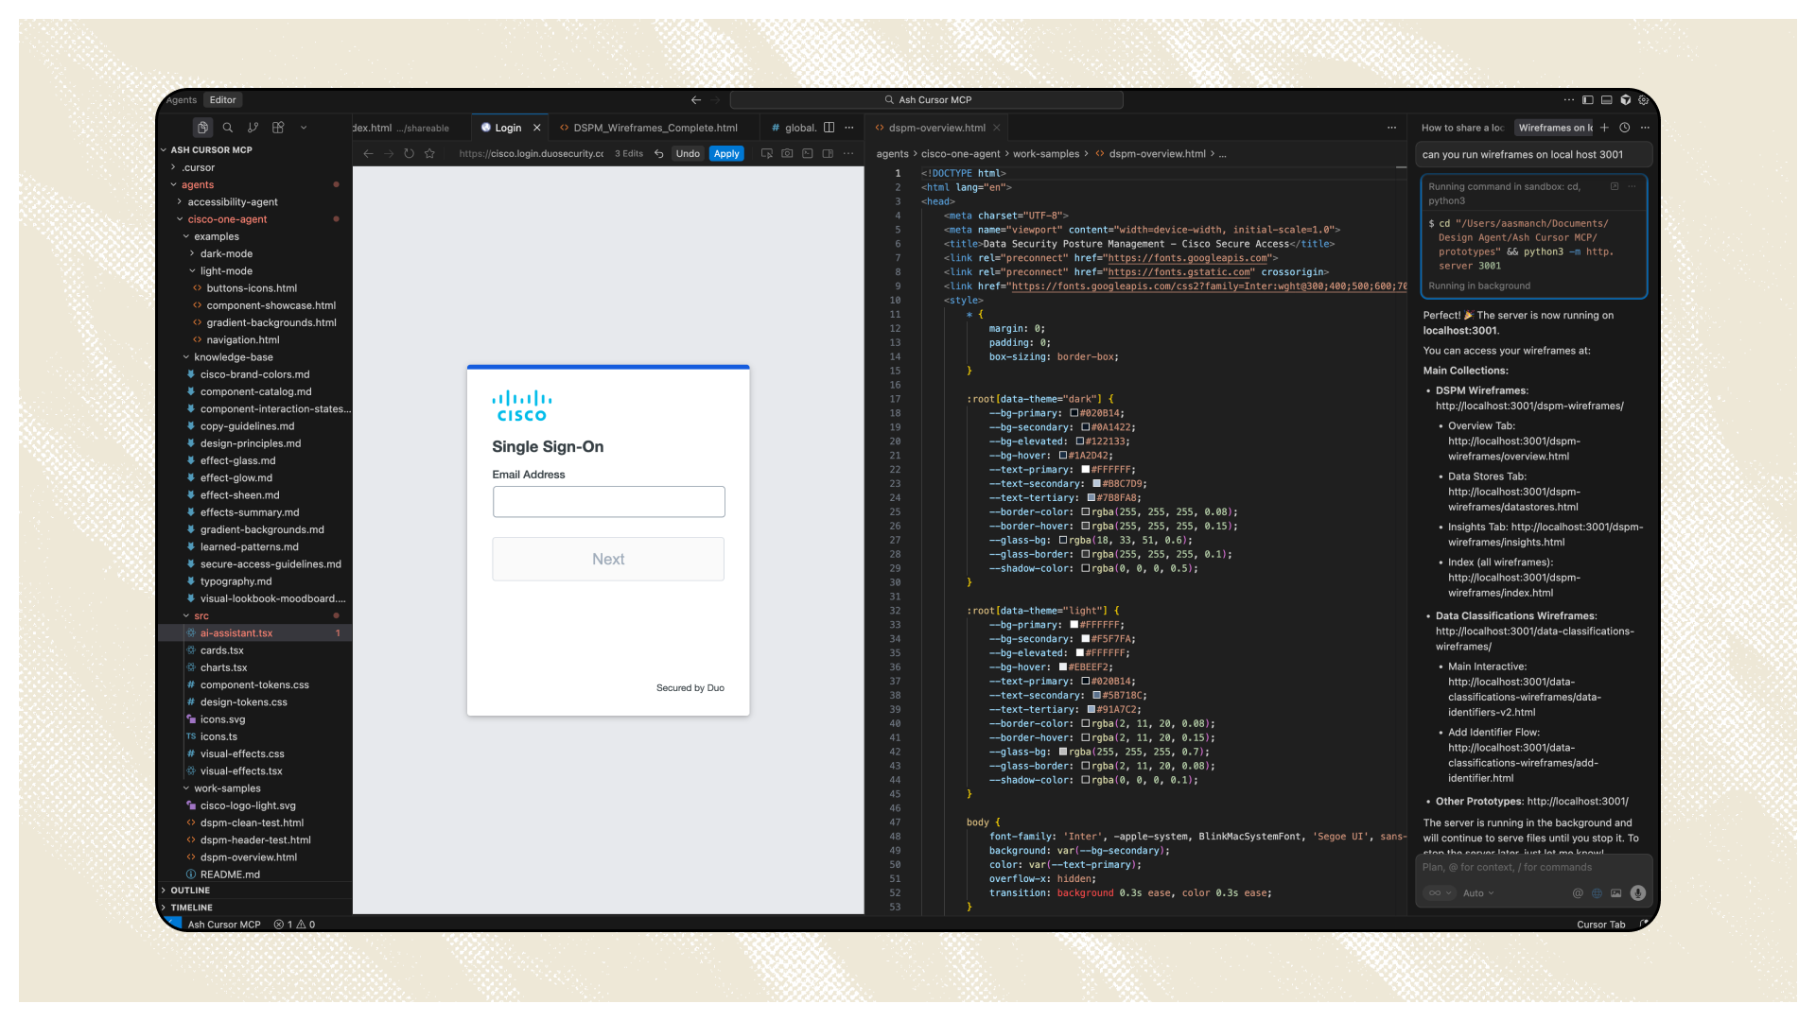Open the agent mode infinity dropdown
1816x1021 pixels.
[1440, 893]
